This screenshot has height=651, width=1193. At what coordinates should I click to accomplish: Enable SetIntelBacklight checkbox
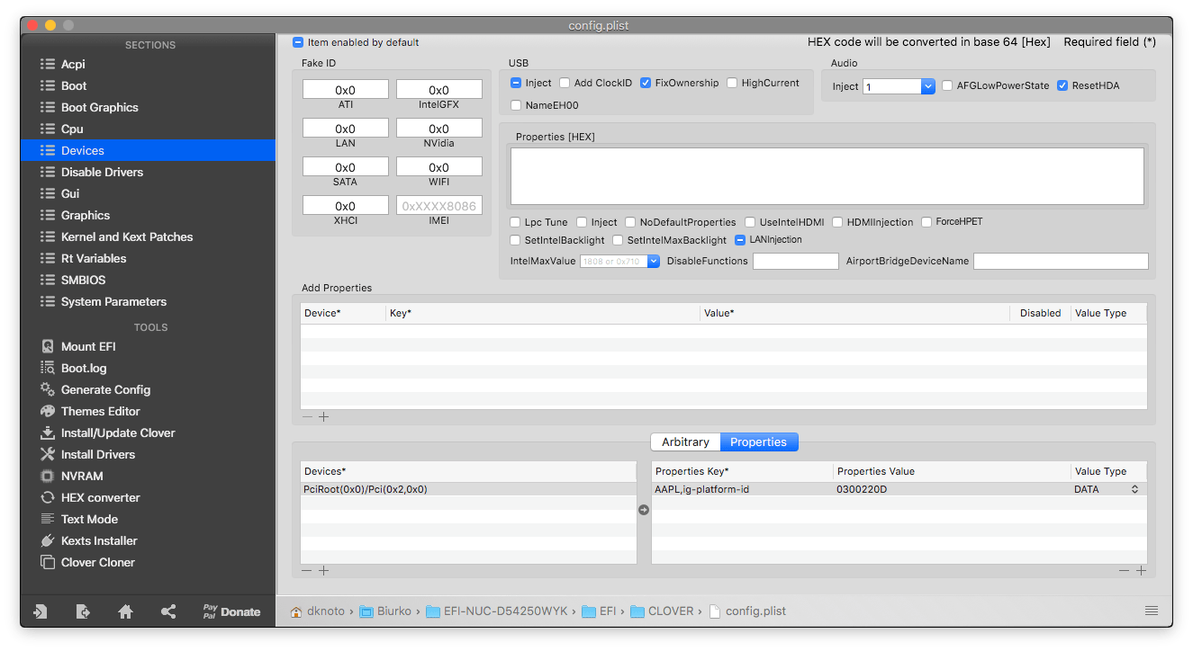point(516,240)
